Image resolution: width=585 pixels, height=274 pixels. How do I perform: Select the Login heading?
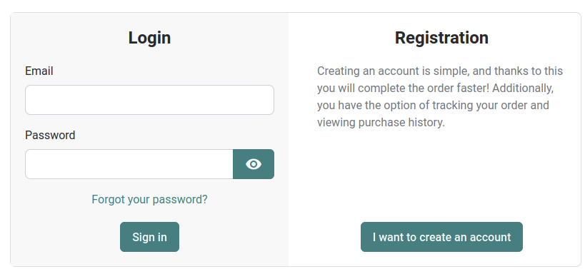(x=149, y=38)
